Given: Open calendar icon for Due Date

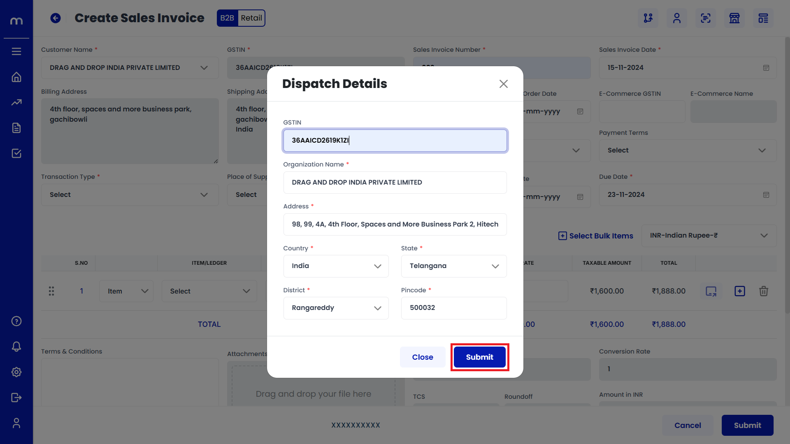Looking at the screenshot, I should (766, 195).
